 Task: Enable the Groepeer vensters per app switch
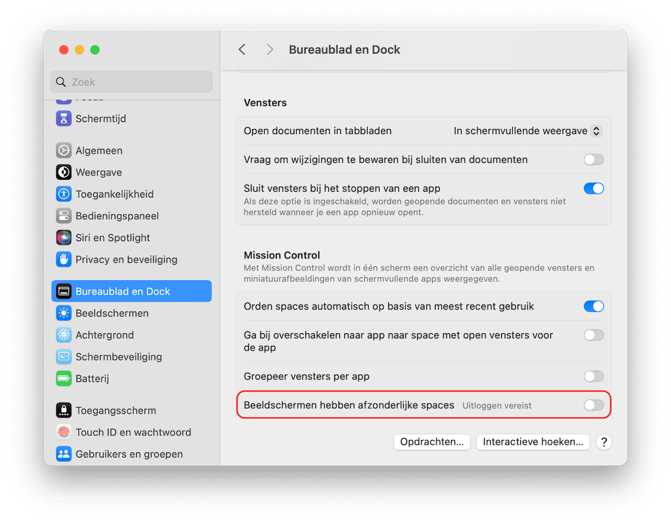594,376
